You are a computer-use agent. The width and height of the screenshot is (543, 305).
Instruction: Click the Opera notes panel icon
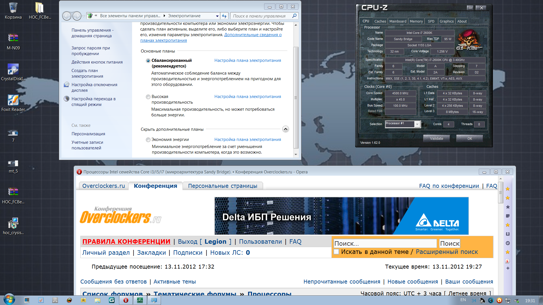[508, 216]
